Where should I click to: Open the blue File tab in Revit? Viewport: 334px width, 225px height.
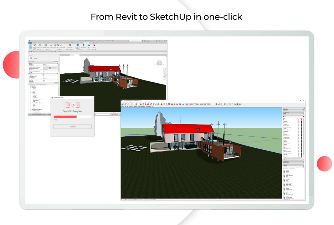30,43
